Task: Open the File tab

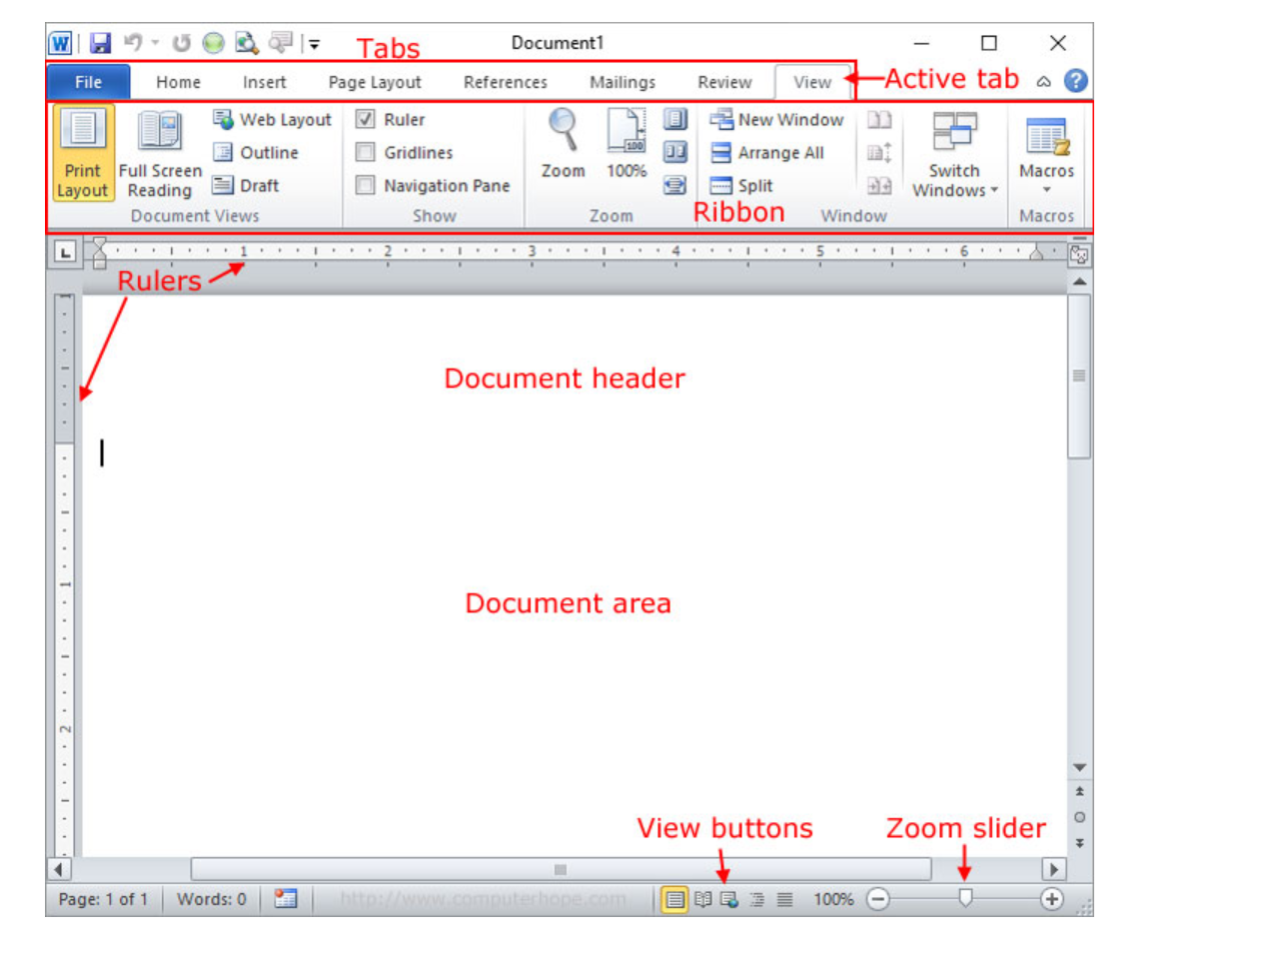Action: click(x=88, y=82)
